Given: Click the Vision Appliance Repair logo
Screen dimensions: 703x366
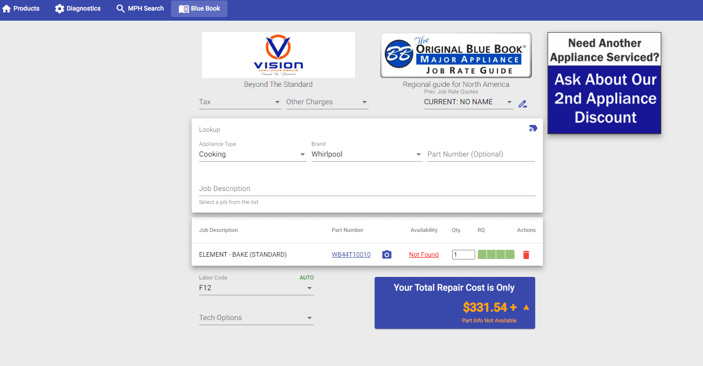Looking at the screenshot, I should (278, 55).
